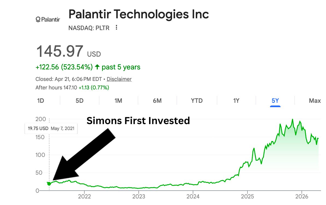The height and width of the screenshot is (205, 326).
Task: Click the green data point on chart
Action: point(49,184)
